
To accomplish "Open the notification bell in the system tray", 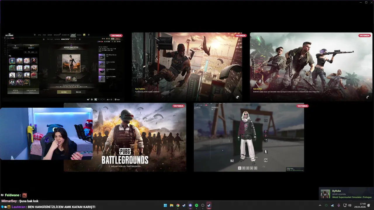I will coord(369,205).
